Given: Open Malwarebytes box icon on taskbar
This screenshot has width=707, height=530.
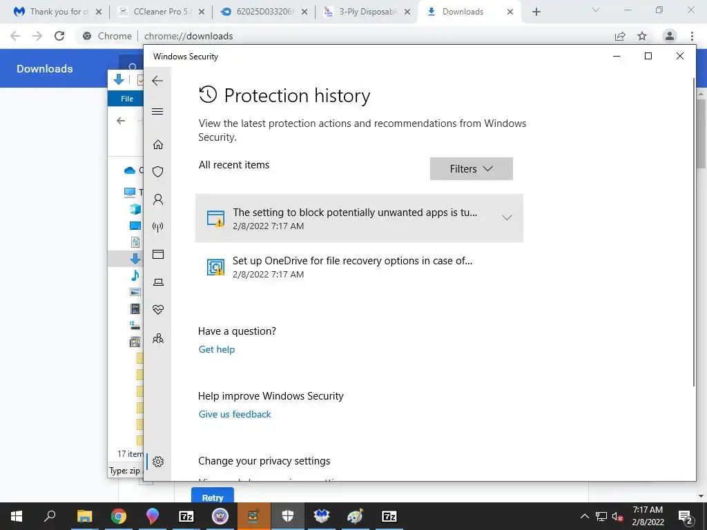Looking at the screenshot, I should click(322, 516).
